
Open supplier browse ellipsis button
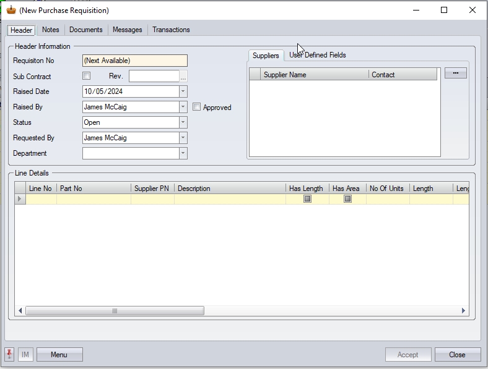(x=455, y=73)
